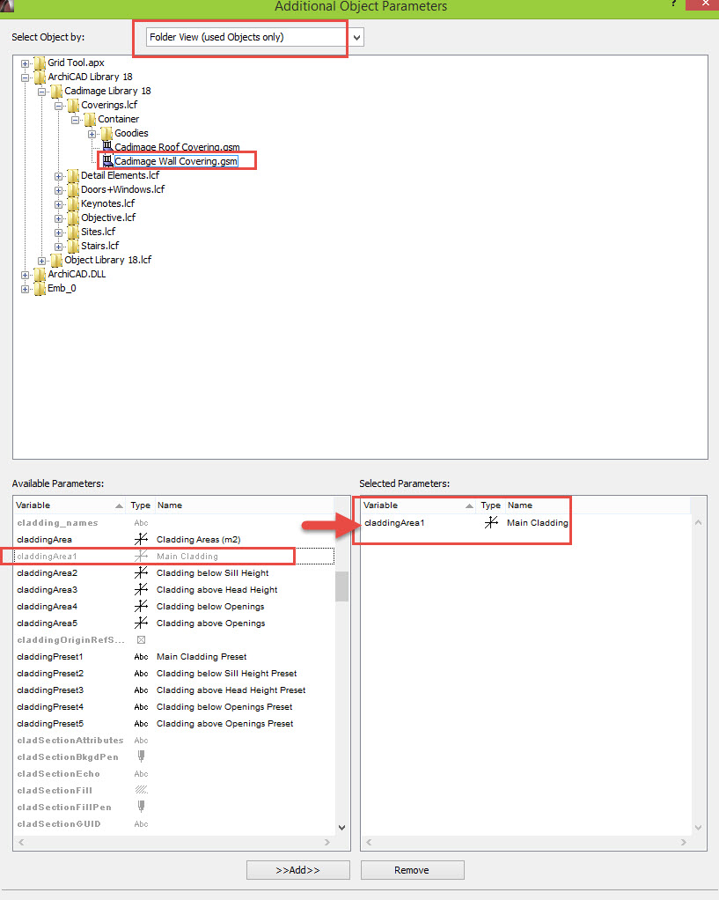This screenshot has width=719, height=900.
Task: Select the Keynotes.lcf folder icon
Action: [73, 203]
